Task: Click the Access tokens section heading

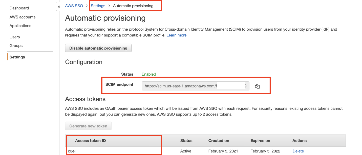Action: coord(86,99)
